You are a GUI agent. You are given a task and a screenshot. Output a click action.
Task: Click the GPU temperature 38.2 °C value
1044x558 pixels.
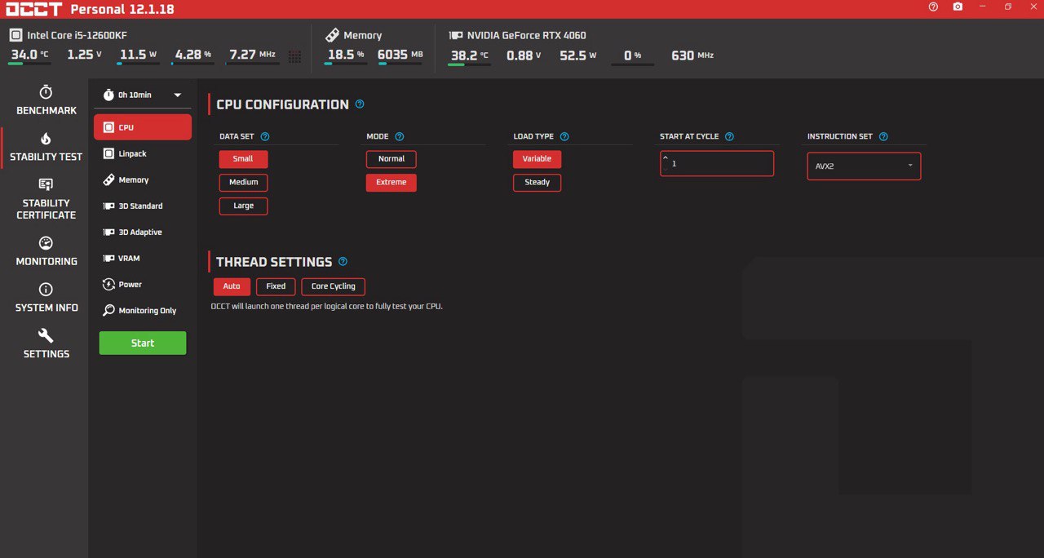point(470,55)
